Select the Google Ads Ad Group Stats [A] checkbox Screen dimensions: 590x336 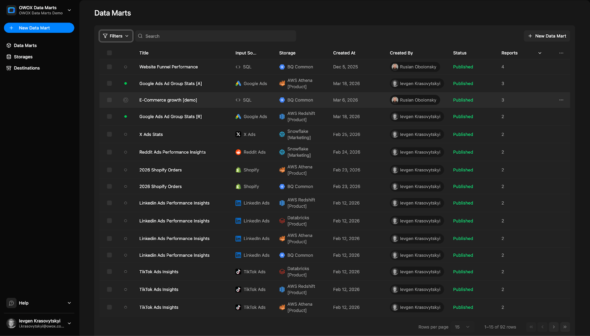(109, 83)
